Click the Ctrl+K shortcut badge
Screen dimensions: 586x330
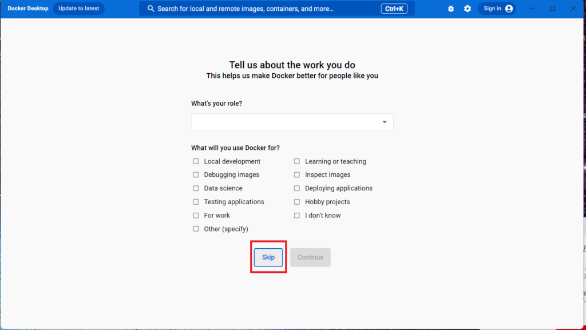point(394,9)
